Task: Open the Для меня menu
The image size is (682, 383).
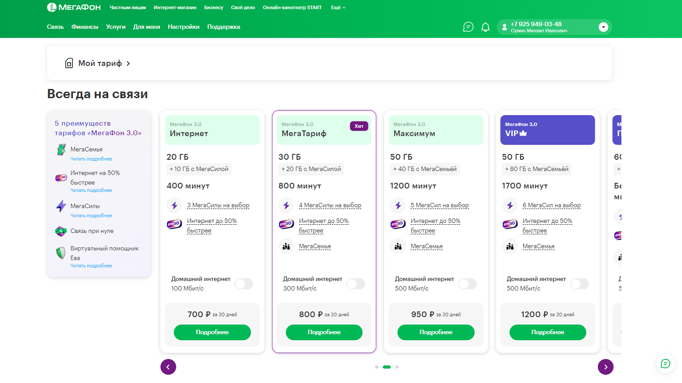Action: 146,27
